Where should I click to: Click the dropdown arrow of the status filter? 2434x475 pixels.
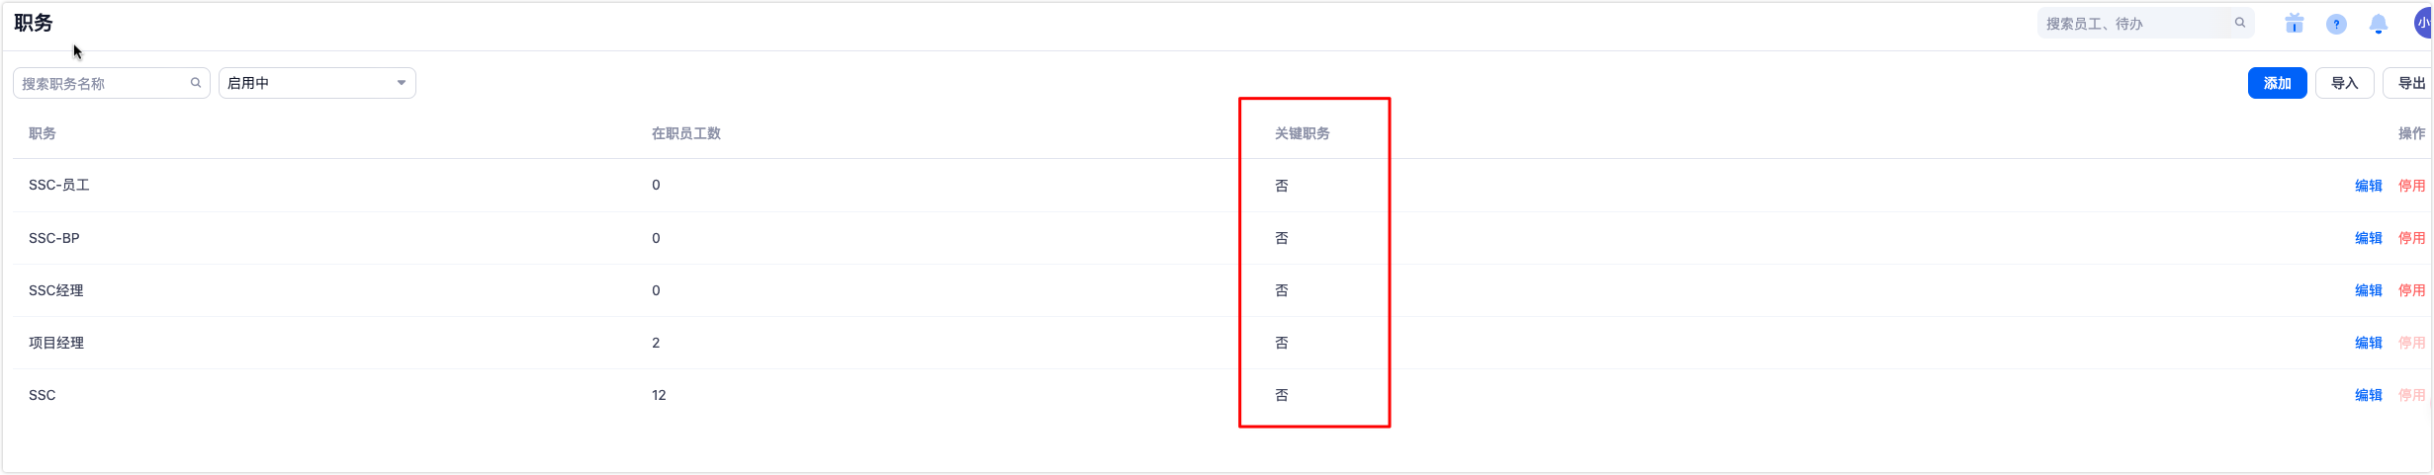(402, 83)
